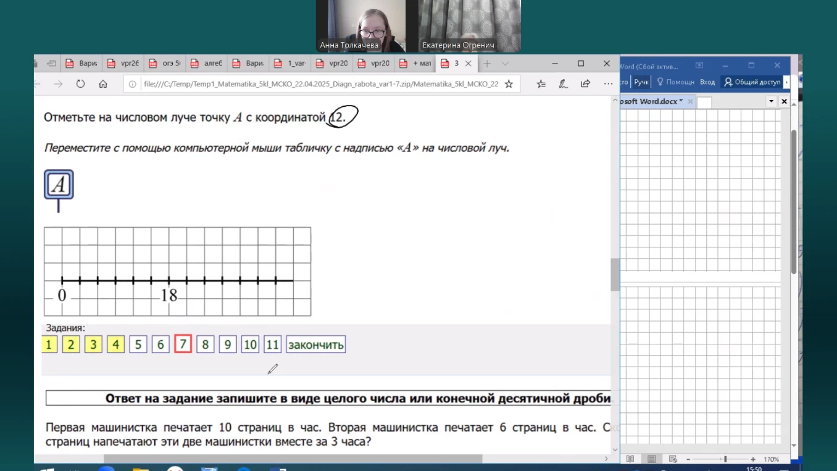Click the scroll up arrow in browser

tap(615, 101)
